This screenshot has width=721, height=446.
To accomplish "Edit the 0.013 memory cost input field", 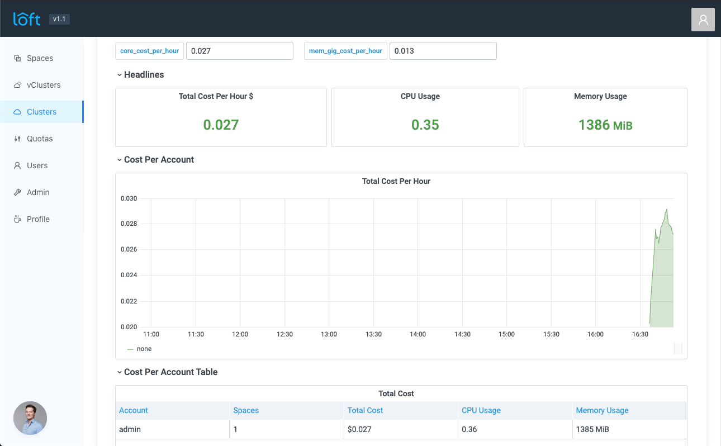I will [443, 51].
